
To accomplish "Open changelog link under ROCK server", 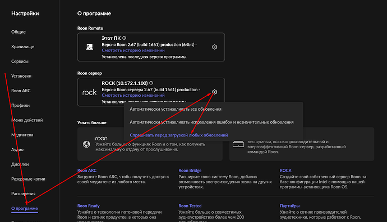I will 133,95.
